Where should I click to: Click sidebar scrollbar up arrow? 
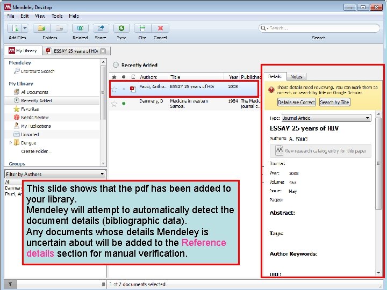(x=103, y=62)
